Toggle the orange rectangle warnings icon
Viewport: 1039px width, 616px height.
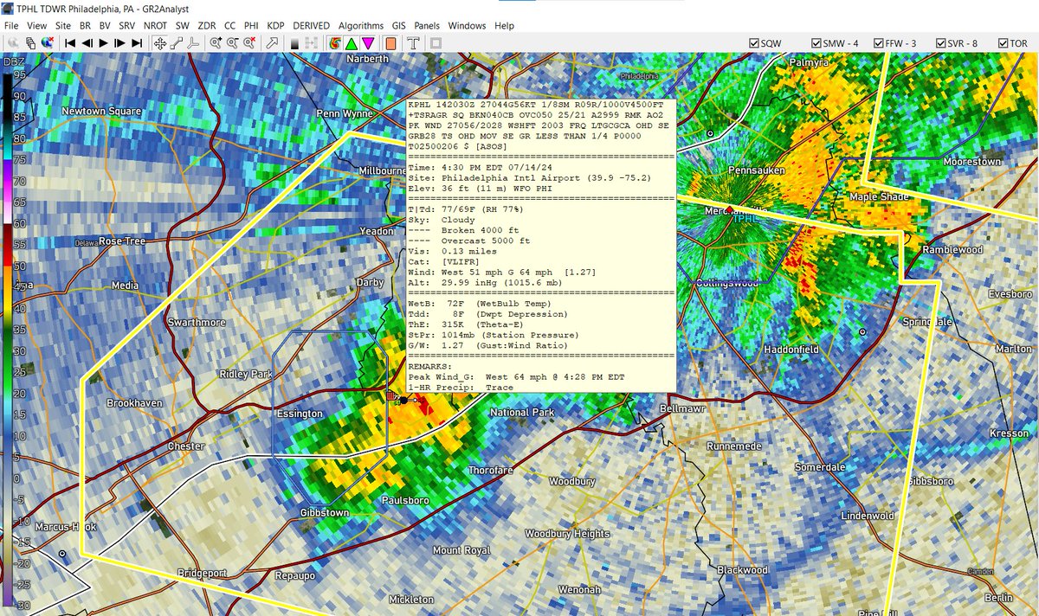390,42
